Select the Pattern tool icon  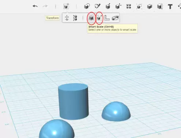(129, 6)
